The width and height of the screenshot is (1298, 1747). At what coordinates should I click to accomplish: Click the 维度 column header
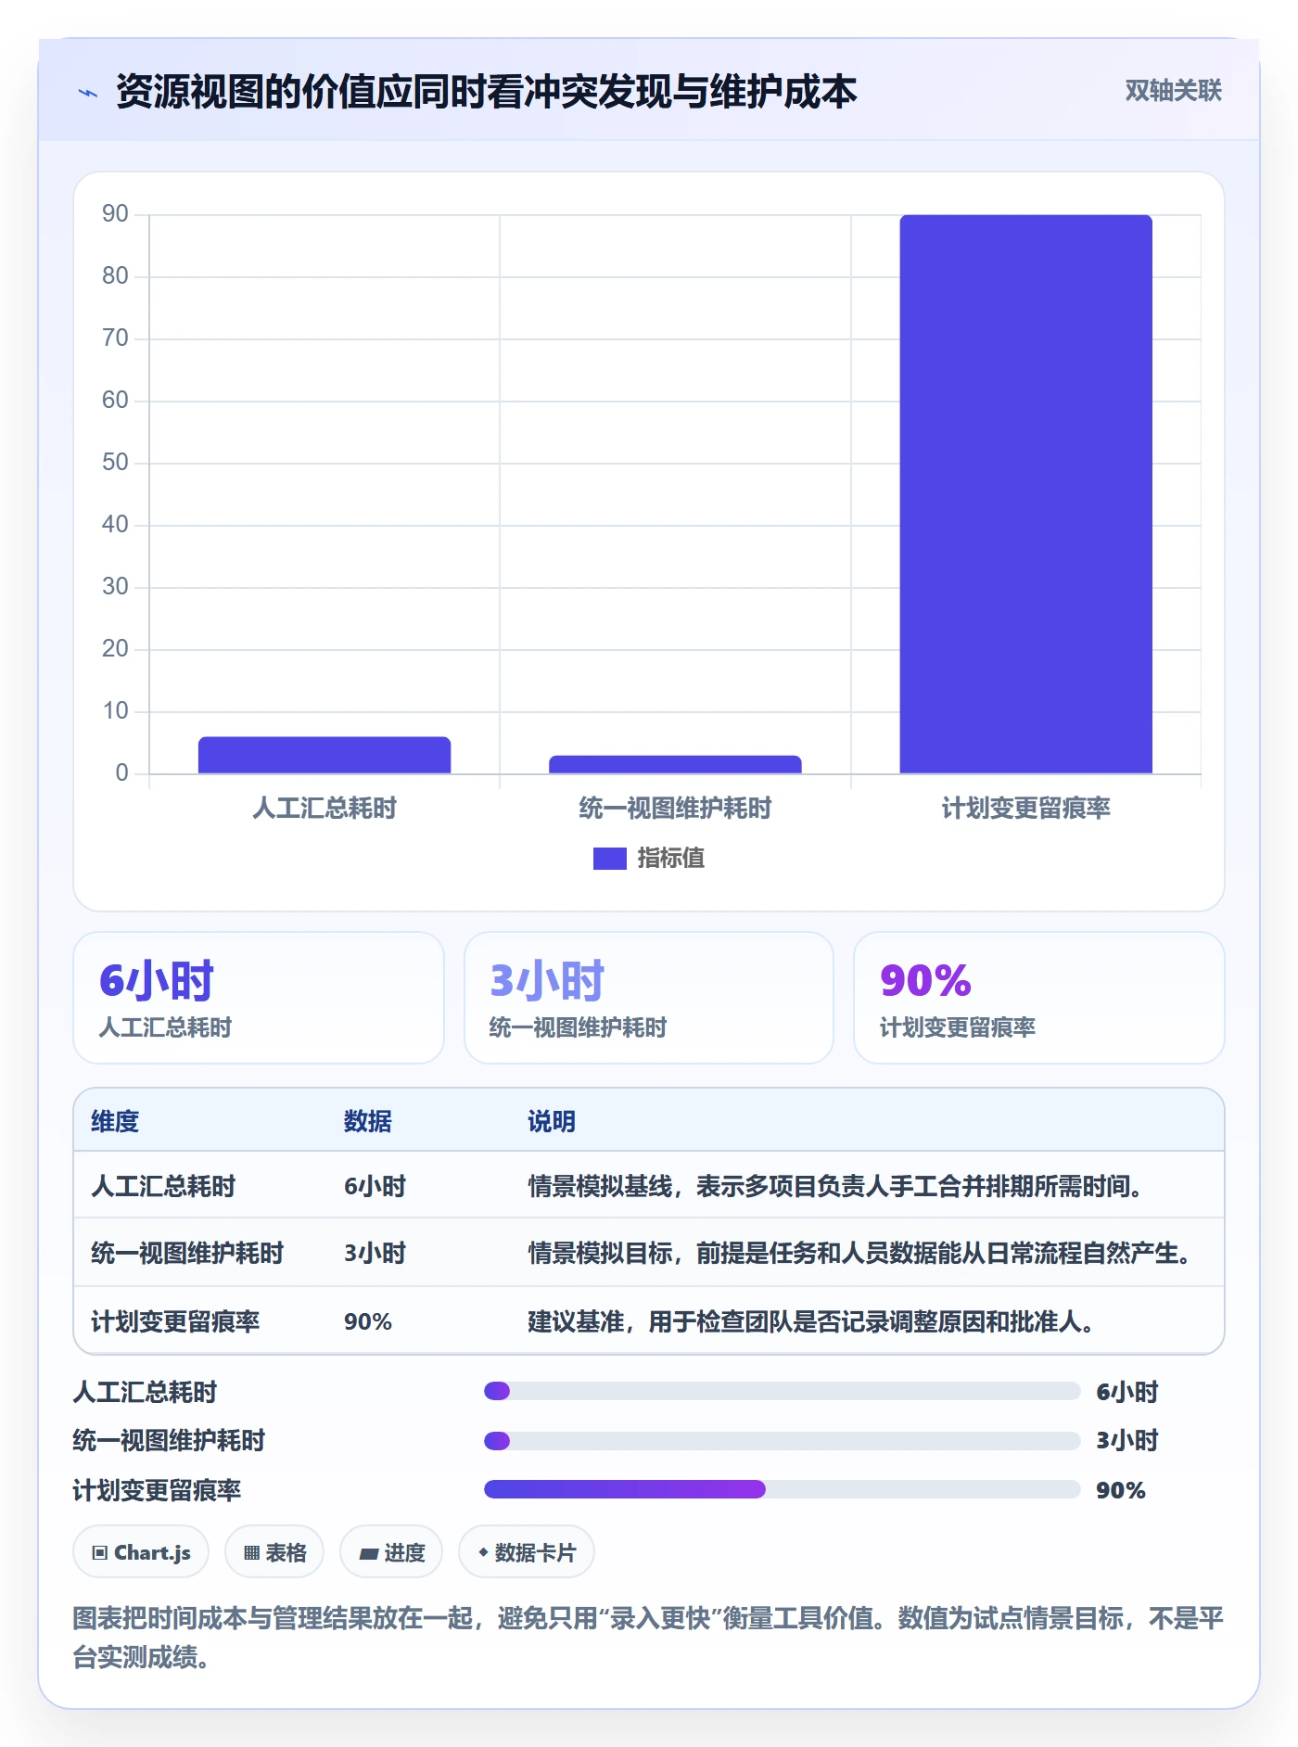(115, 1121)
